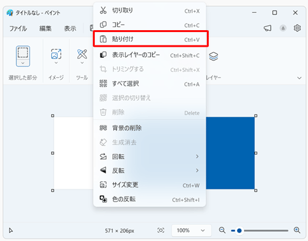Click 表示レイヤーのコピー menu entry
The width and height of the screenshot is (308, 241).
150,55
